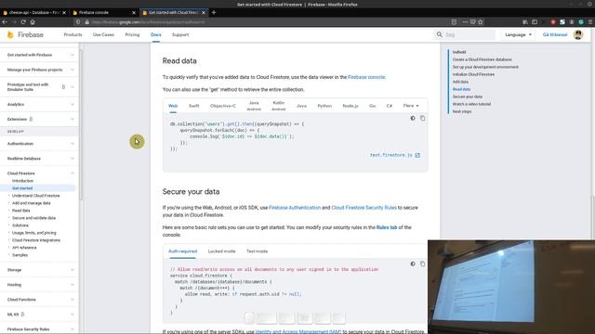Reload the current page
This screenshot has width=595, height=334.
tap(23, 22)
